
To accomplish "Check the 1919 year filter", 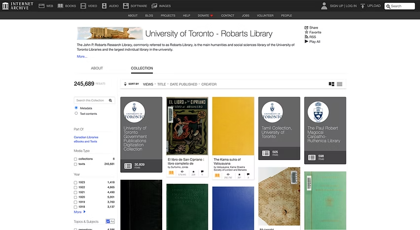I will [75, 202].
